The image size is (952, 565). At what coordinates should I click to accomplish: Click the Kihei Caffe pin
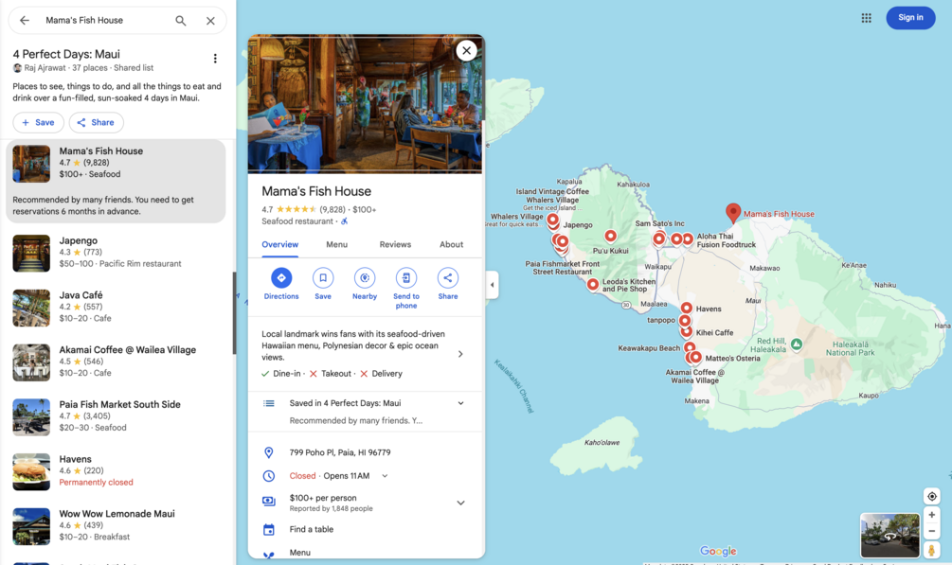(x=686, y=330)
